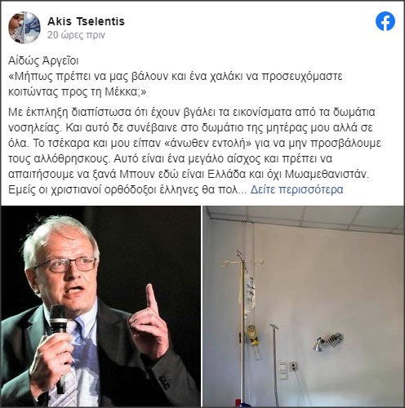The image size is (405, 408).
Task: Click the quoted sentence mentioning 'Μέκκα'
Action: coord(176,84)
